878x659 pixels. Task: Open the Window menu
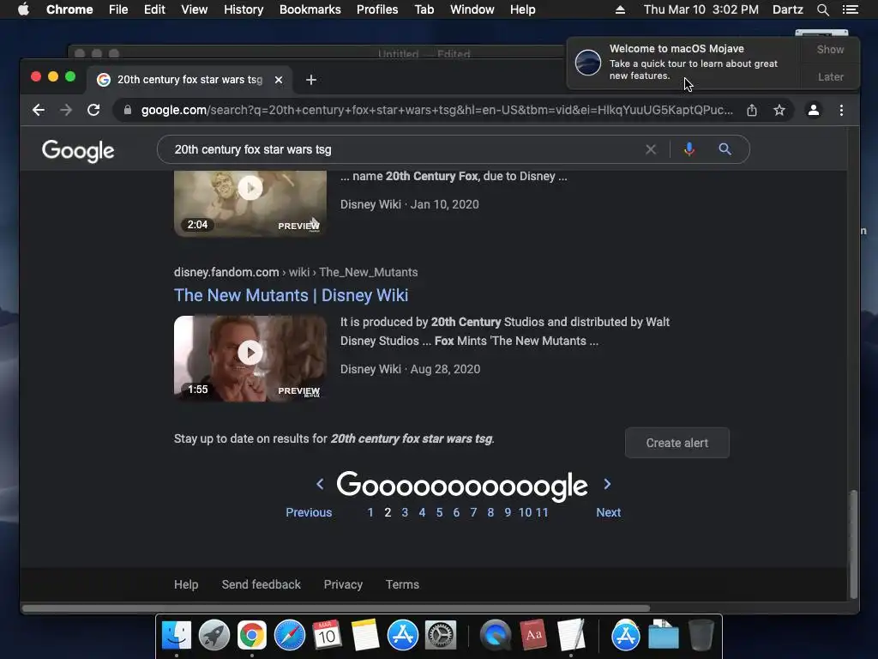[472, 9]
